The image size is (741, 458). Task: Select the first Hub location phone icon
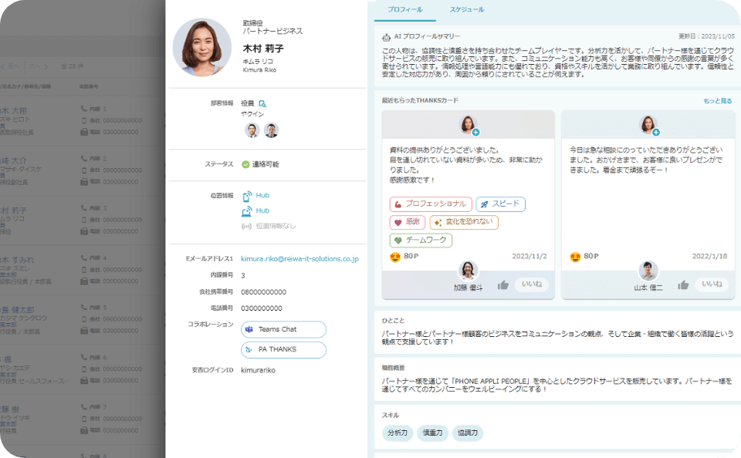click(246, 195)
